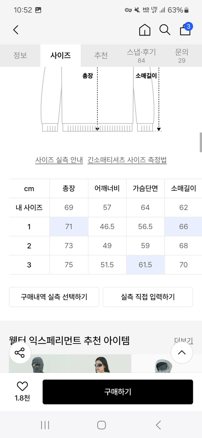Open search via the magnifier icon
Image resolution: width=202 pixels, height=438 pixels.
(165, 30)
